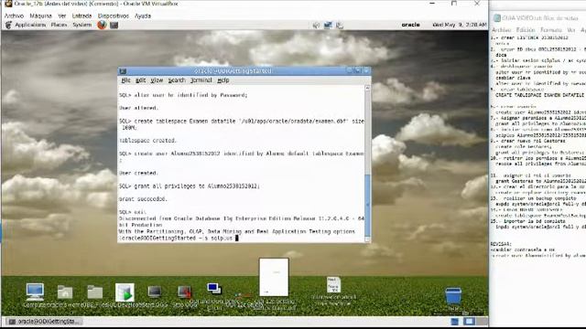Click the date and time clock in panel
Screen dimensions: 586x329
pos(460,25)
